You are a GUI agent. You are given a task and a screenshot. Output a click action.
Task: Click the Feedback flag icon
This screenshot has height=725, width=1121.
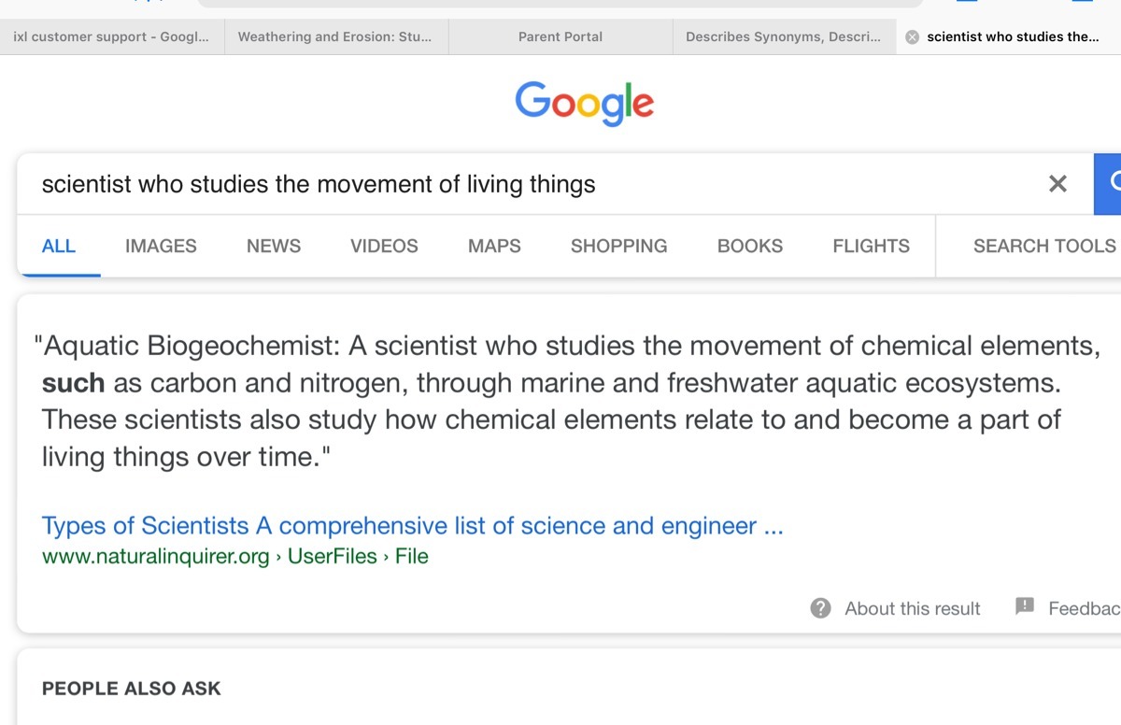1025,606
